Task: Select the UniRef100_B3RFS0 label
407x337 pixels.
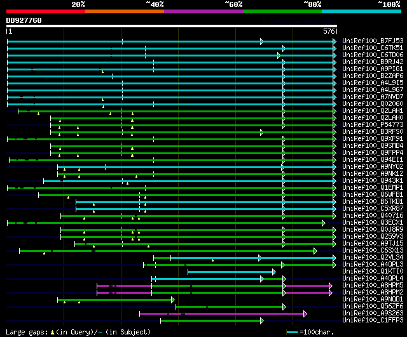Action: [373, 132]
